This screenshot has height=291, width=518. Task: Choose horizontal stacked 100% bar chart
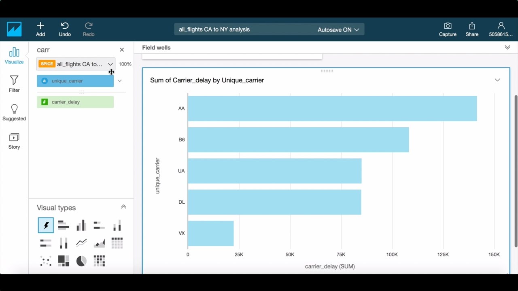click(x=46, y=243)
